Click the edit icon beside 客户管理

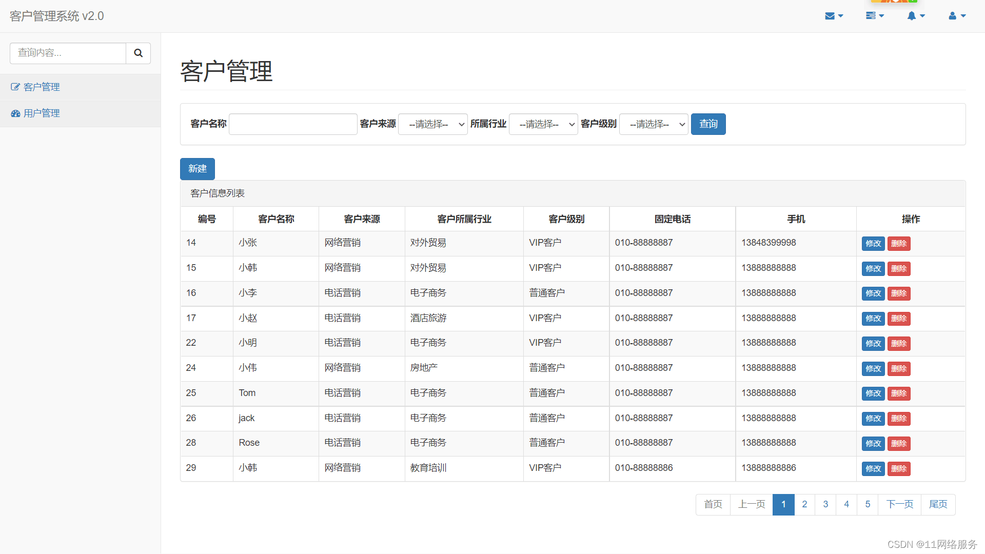[x=15, y=87]
